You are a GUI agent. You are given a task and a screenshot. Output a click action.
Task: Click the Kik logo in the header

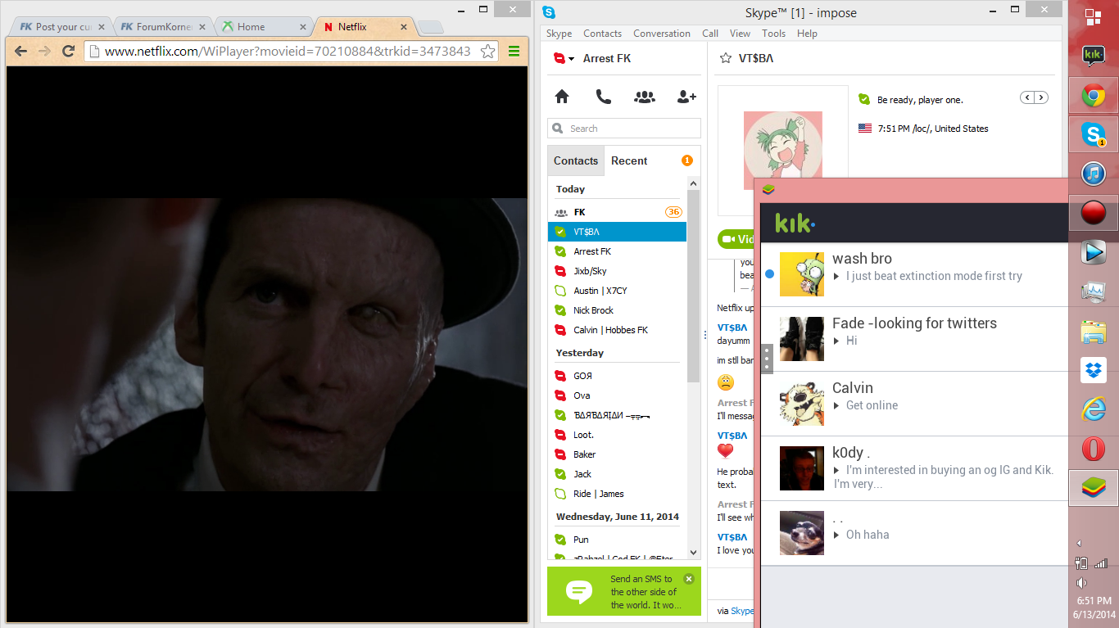point(795,223)
